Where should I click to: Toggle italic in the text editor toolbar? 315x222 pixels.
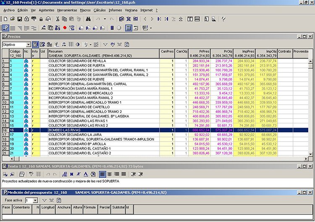tap(79, 174)
